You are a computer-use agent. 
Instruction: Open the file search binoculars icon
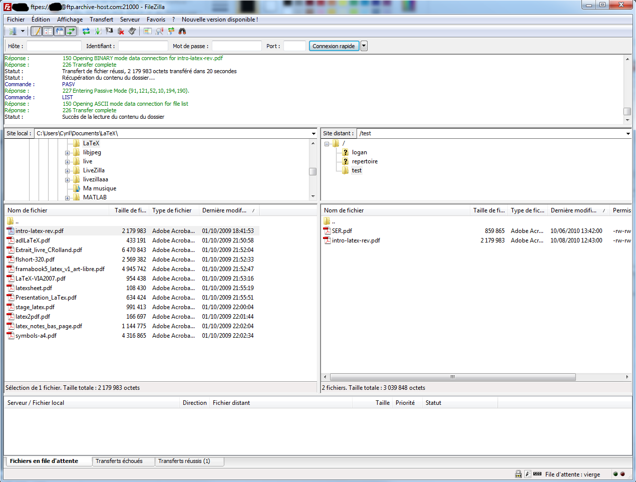coord(182,31)
